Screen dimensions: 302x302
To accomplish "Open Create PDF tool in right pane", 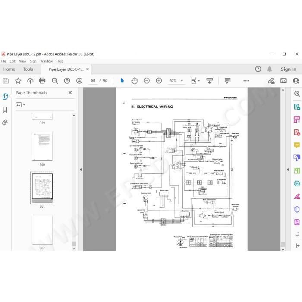I will (297, 132).
